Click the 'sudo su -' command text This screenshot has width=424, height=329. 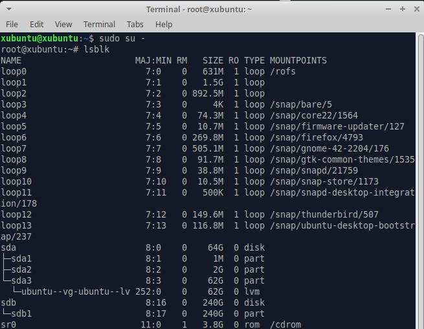pos(122,38)
